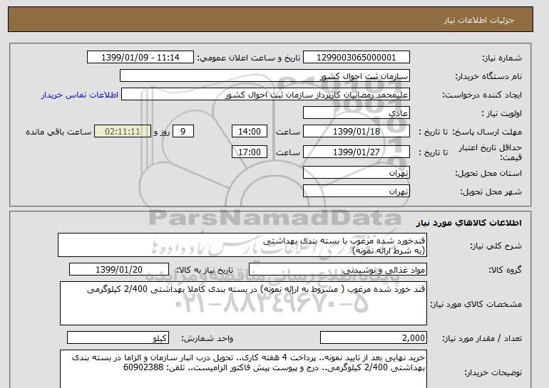
Task: Click the label استان محل تحویل
Action: tap(488, 173)
